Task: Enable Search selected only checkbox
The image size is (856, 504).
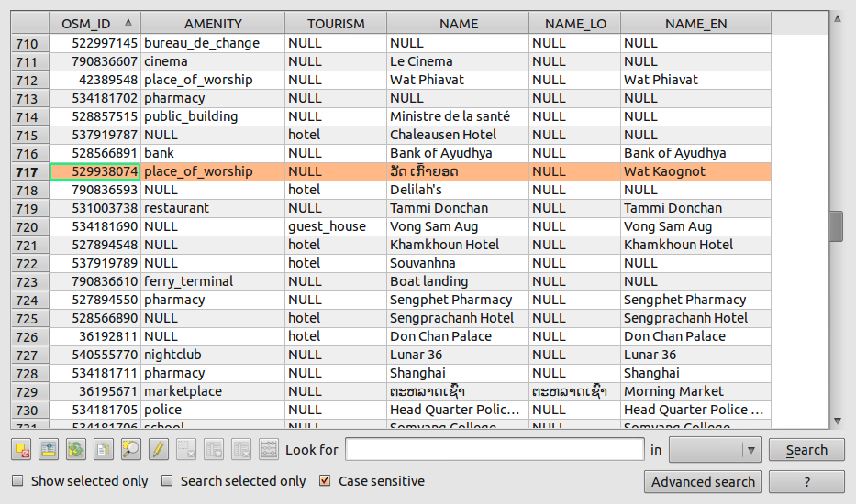Action: [168, 480]
